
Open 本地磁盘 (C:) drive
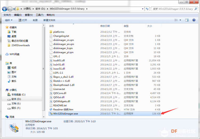pos(17,95)
